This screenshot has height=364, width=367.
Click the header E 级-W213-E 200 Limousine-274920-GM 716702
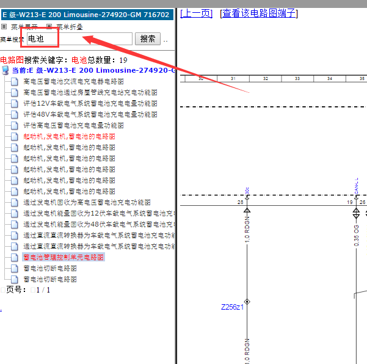click(x=87, y=15)
